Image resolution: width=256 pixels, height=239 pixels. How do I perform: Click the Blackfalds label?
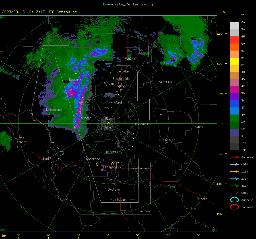121,79
